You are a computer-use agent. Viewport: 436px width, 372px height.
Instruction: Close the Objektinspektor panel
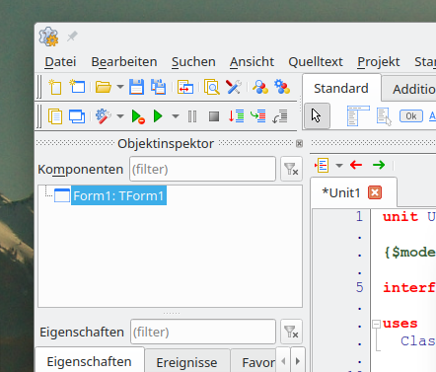click(299, 143)
